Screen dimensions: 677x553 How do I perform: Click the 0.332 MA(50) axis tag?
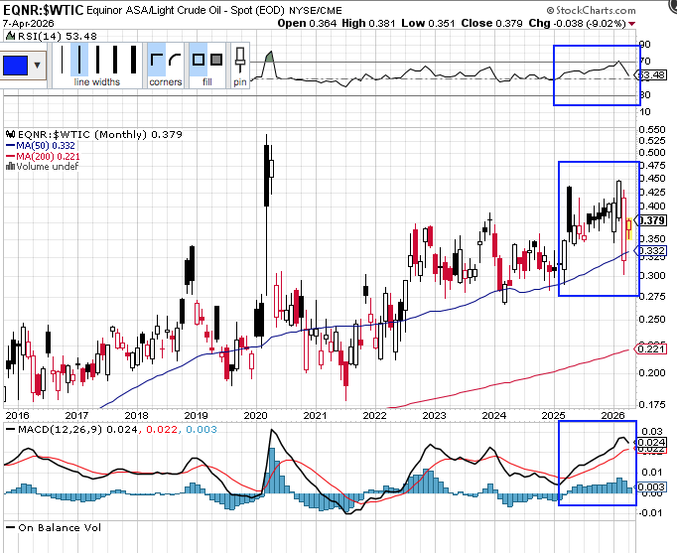651,251
